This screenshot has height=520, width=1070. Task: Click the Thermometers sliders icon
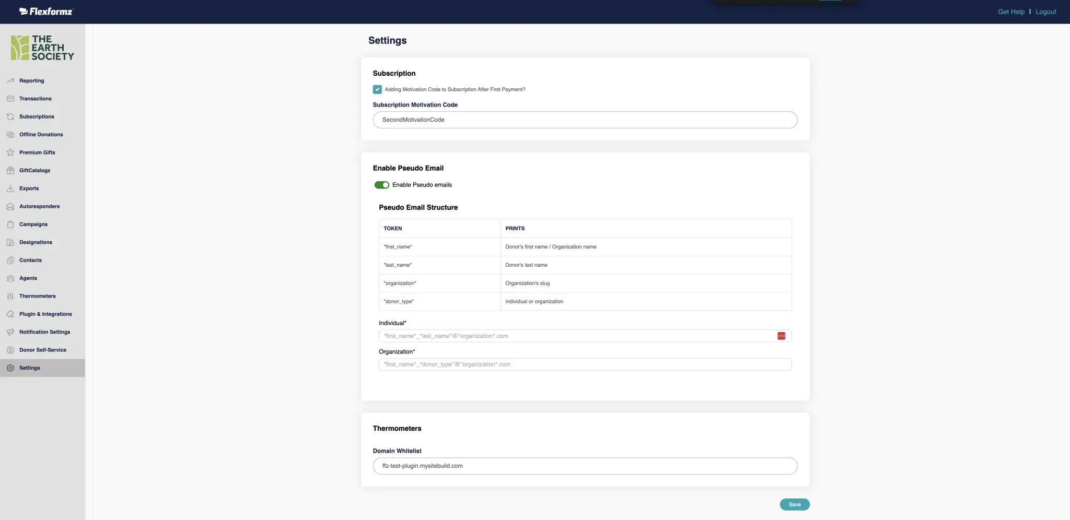[x=10, y=296]
